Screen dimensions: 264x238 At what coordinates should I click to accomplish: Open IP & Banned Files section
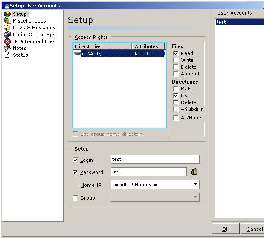(34, 41)
